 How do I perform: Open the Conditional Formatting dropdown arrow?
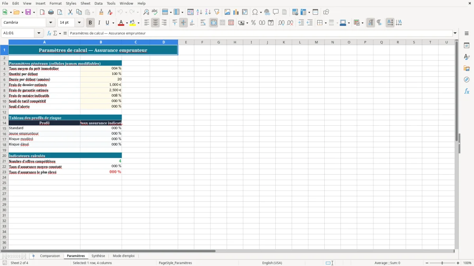click(362, 23)
